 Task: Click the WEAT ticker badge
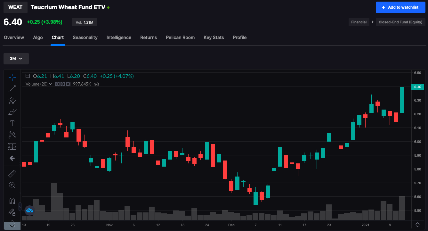[x=15, y=7]
